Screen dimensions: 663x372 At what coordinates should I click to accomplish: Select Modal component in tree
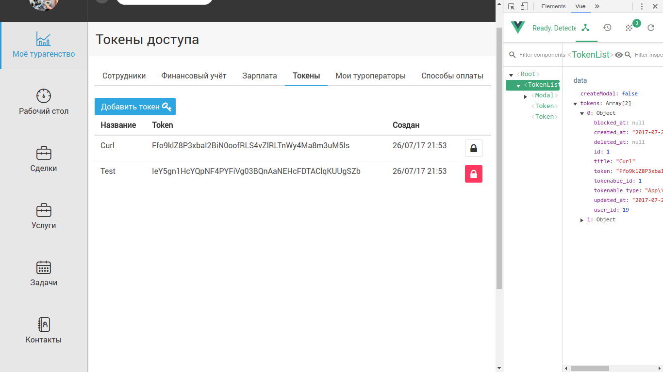tap(545, 95)
